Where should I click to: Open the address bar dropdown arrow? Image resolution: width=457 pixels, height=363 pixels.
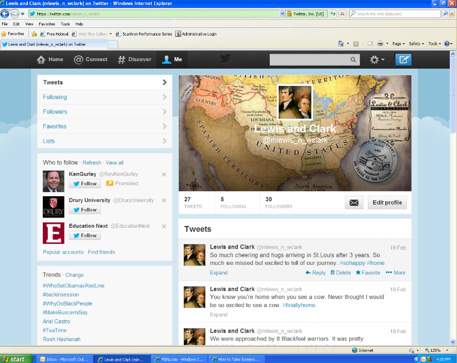[x=282, y=14]
